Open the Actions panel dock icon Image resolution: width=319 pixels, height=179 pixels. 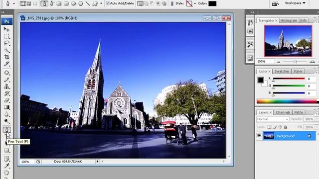click(250, 31)
